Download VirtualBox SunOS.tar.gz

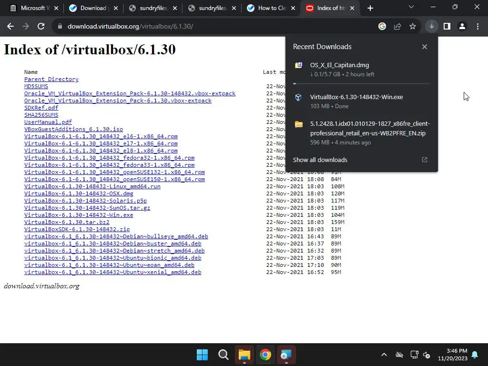pyautogui.click(x=87, y=208)
